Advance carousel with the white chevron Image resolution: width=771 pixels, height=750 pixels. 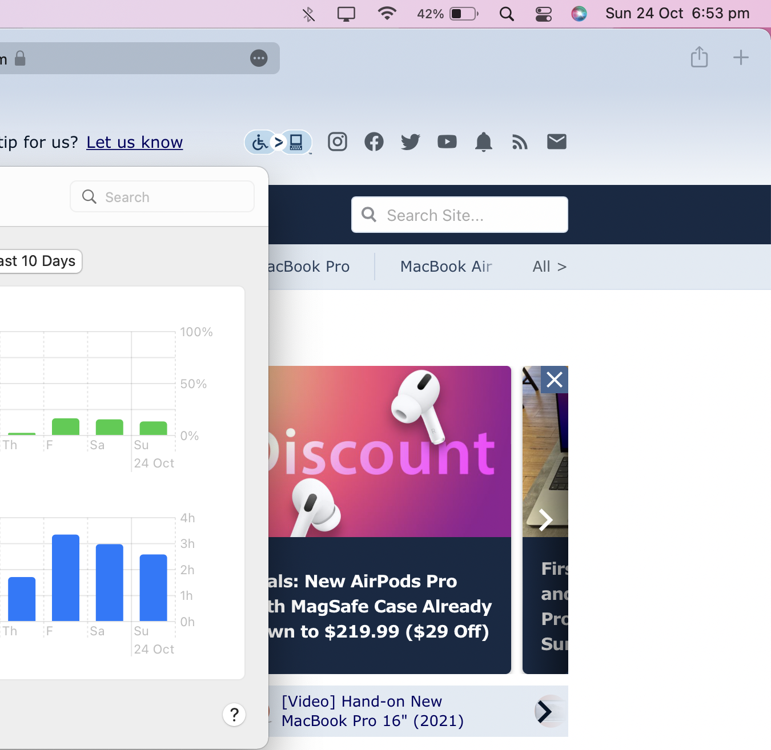(x=546, y=519)
